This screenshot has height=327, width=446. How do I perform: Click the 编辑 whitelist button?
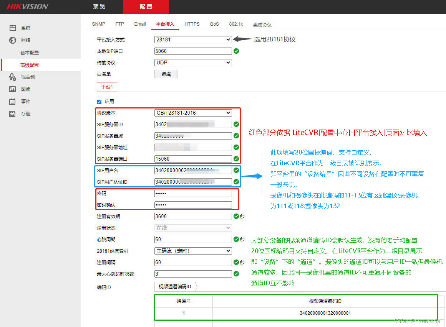click(x=166, y=74)
